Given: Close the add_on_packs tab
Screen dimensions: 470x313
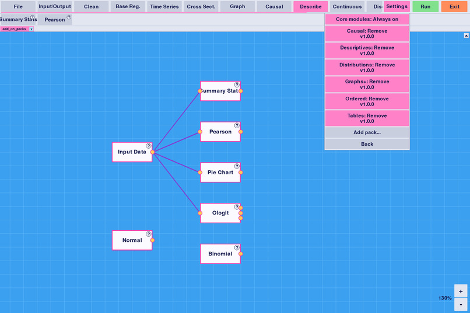Looking at the screenshot, I should pyautogui.click(x=31, y=29).
